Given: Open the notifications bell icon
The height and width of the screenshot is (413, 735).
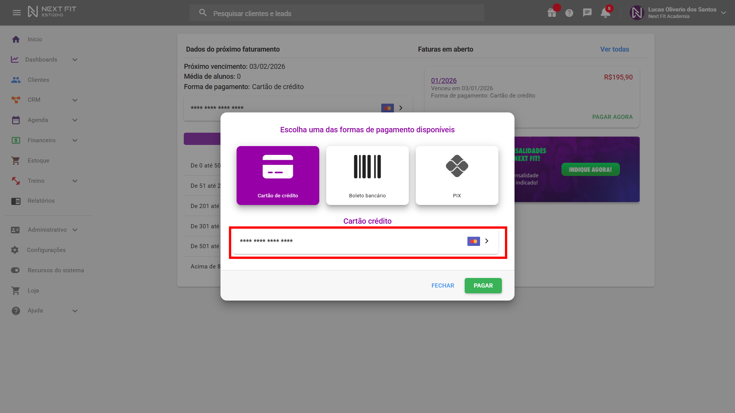Looking at the screenshot, I should (605, 13).
